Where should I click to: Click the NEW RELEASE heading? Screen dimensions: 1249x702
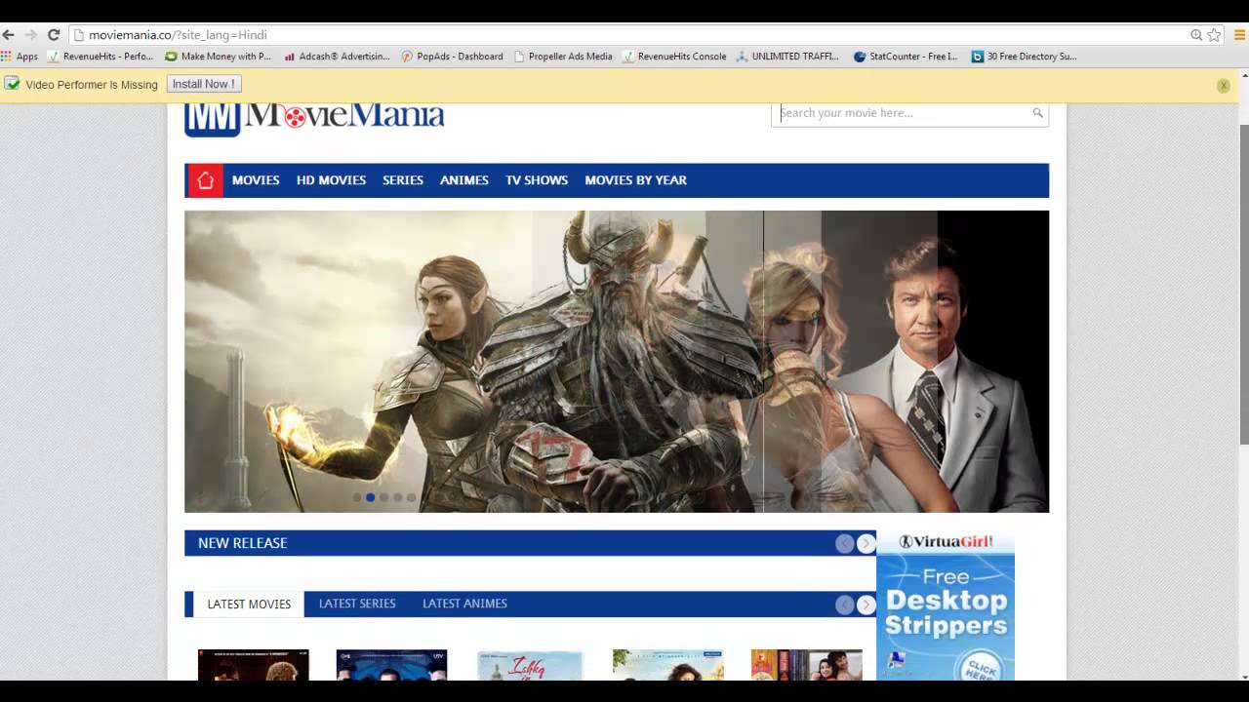(243, 543)
